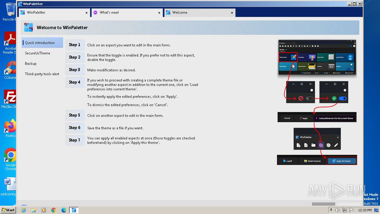Click the Step 7 label
Viewport: 380px width, 214px height.
pyautogui.click(x=75, y=140)
